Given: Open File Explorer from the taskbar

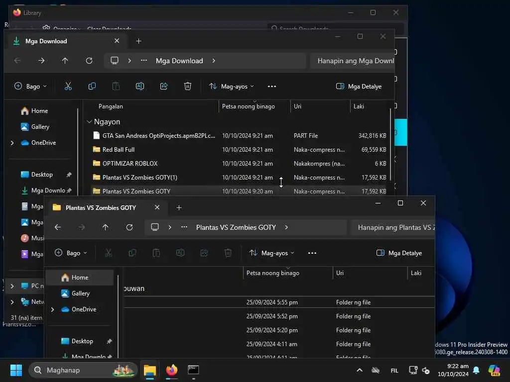Looking at the screenshot, I should click(150, 370).
